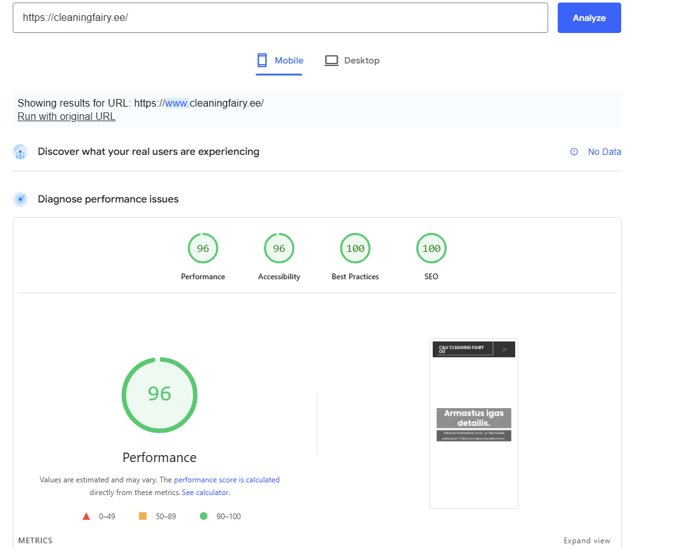Screen dimensions: 677x549
Task: Click the red triangle 0–49 legend icon
Action: click(86, 516)
